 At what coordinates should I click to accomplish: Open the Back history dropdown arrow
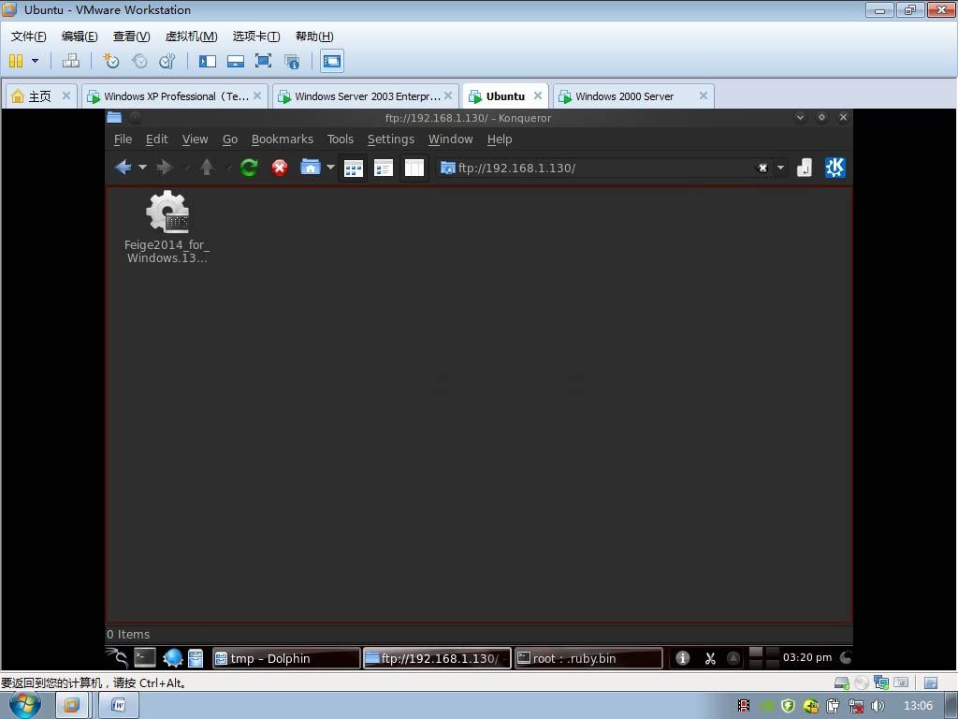pos(142,167)
